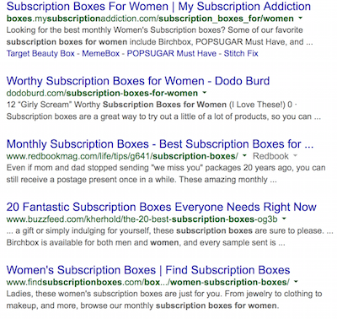Open the Target Beauty Box sitelink
The height and width of the screenshot is (319, 337).
coord(40,53)
